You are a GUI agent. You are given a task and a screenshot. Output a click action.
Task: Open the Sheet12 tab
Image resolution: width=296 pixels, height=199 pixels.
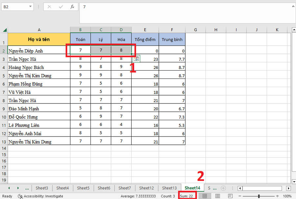pos(146,188)
